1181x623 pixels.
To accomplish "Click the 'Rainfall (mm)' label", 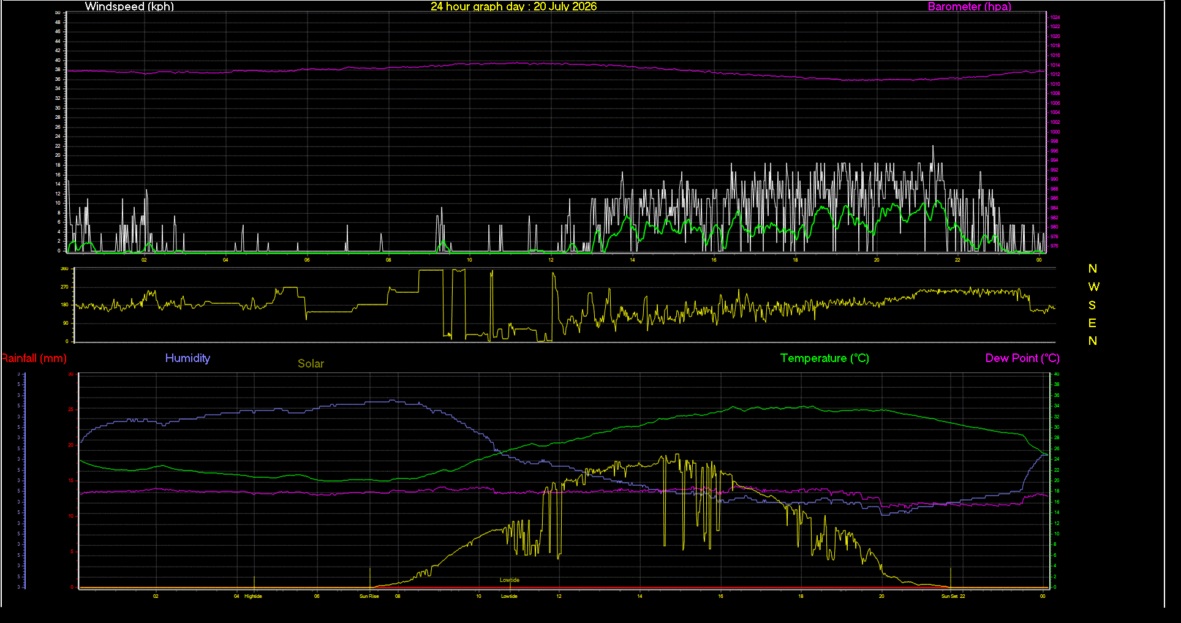I will [x=34, y=358].
